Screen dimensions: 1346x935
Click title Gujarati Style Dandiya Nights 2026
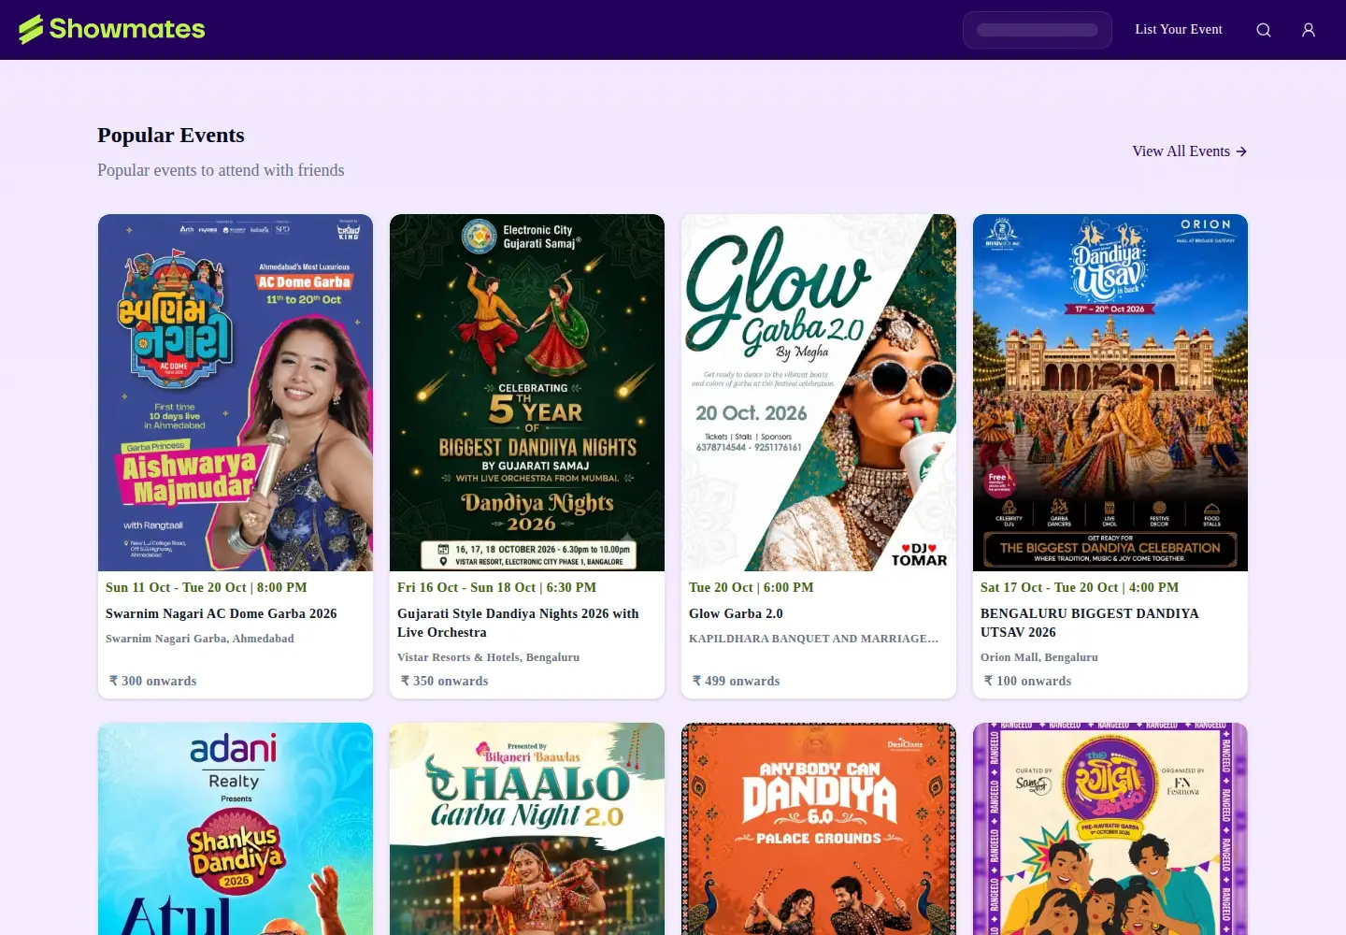[x=518, y=623]
